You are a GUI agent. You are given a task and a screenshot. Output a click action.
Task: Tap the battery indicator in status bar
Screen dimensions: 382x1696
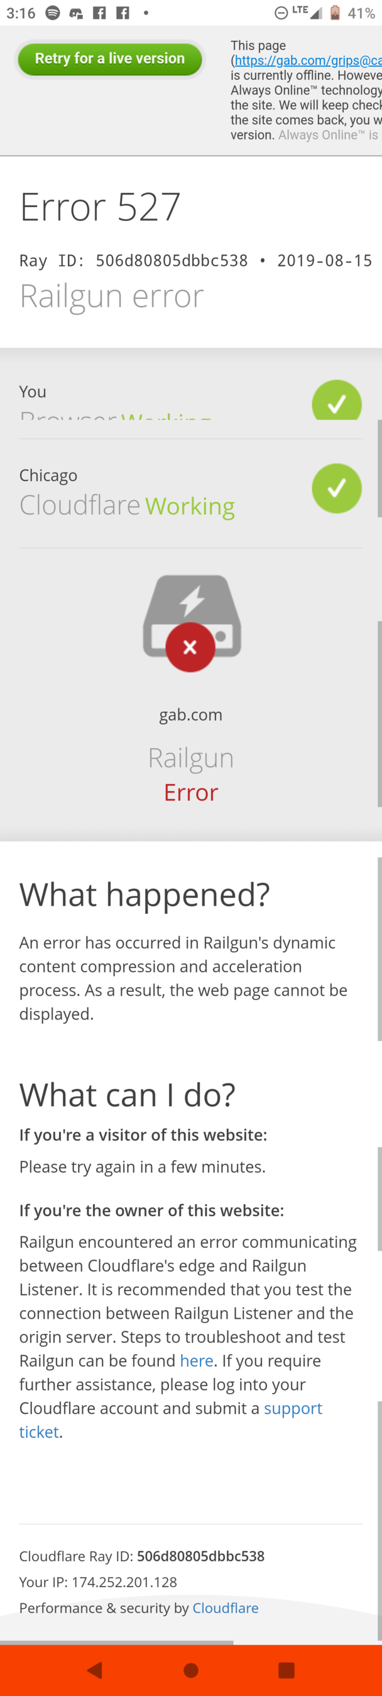pos(335,13)
